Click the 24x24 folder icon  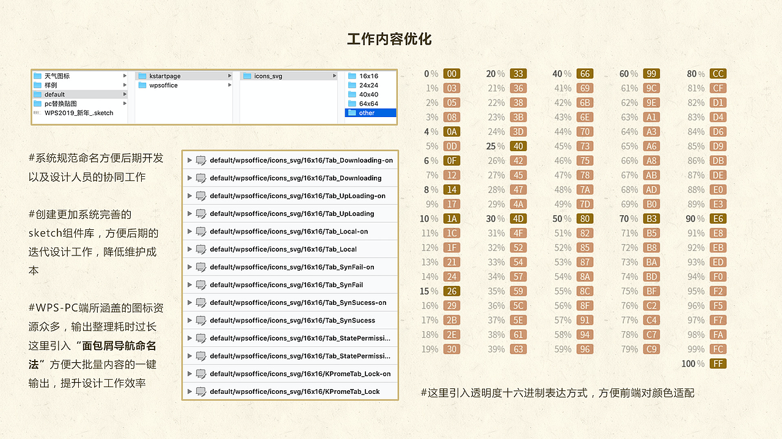[352, 85]
